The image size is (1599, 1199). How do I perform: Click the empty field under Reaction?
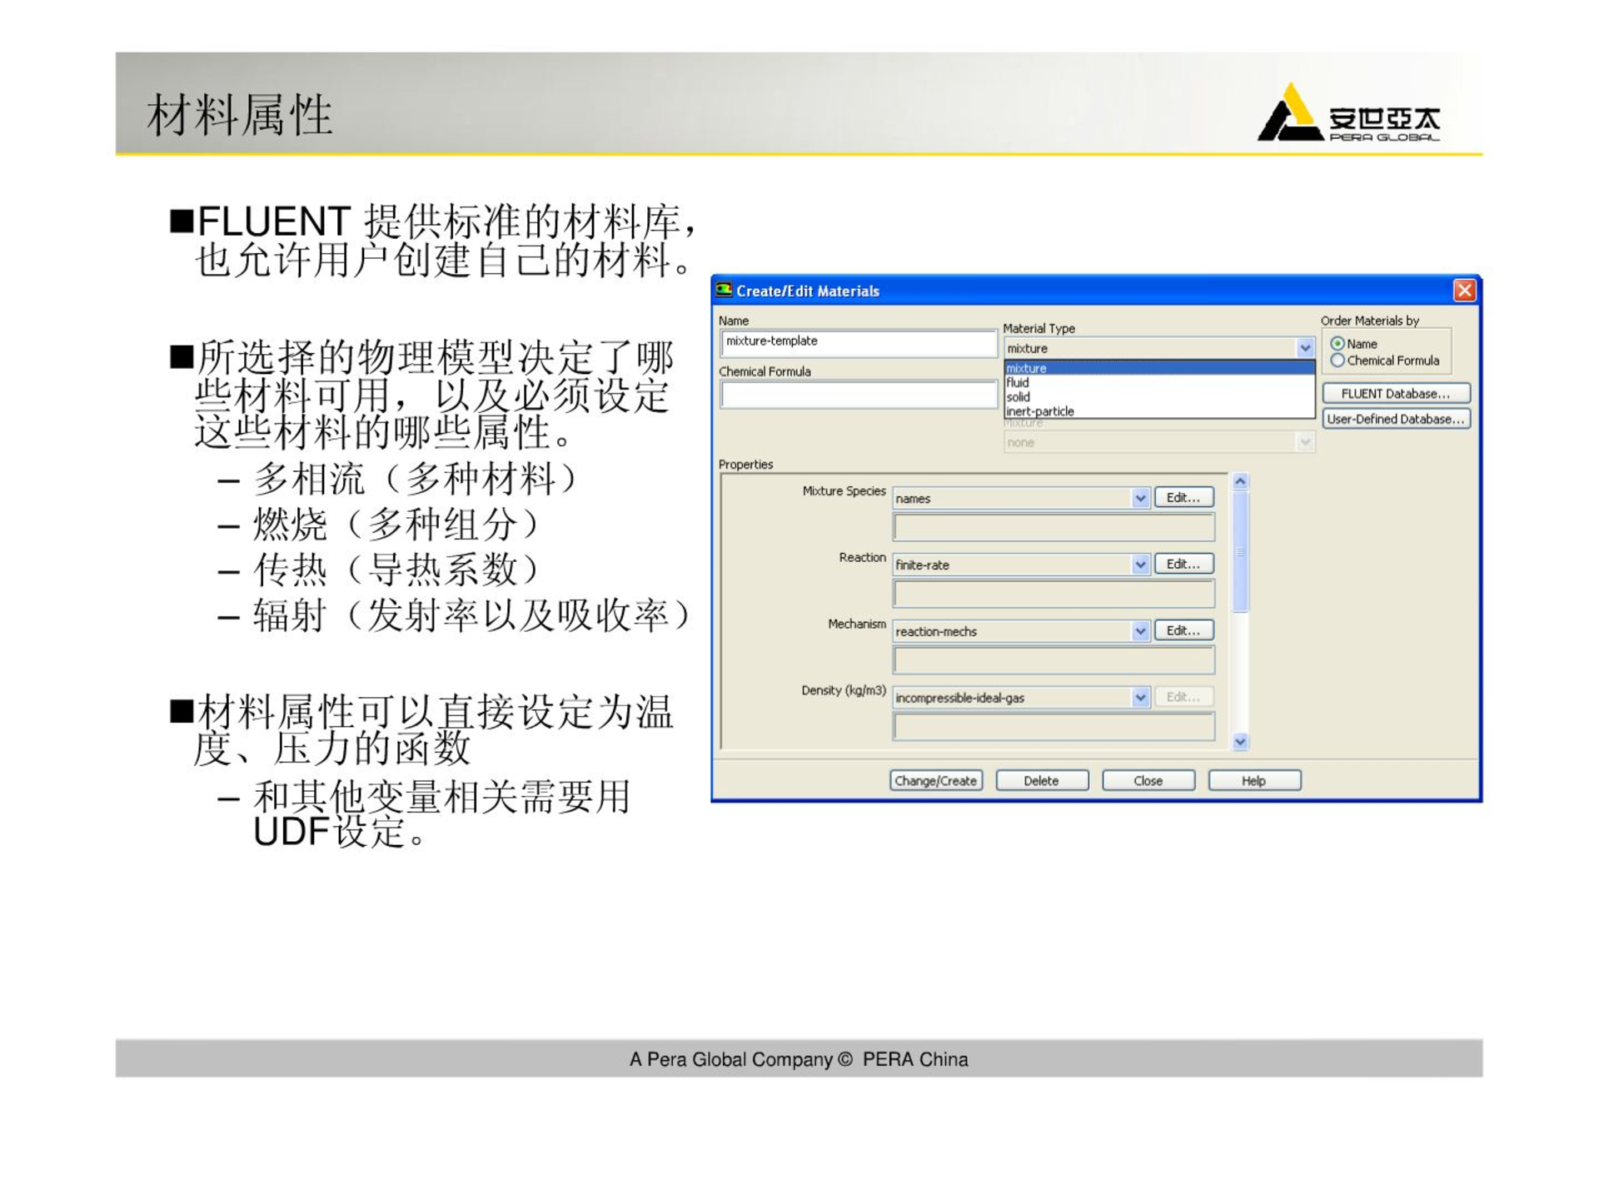[x=1054, y=594]
